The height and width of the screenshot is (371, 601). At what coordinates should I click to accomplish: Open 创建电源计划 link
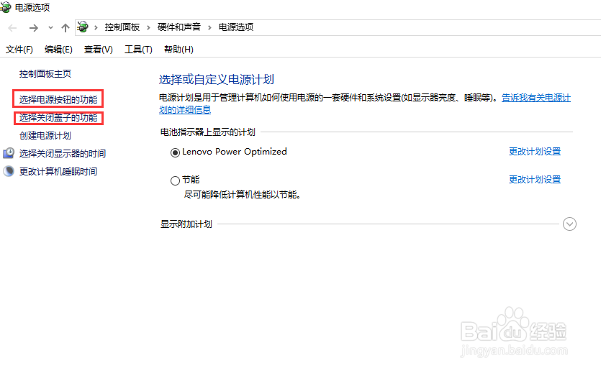(45, 136)
